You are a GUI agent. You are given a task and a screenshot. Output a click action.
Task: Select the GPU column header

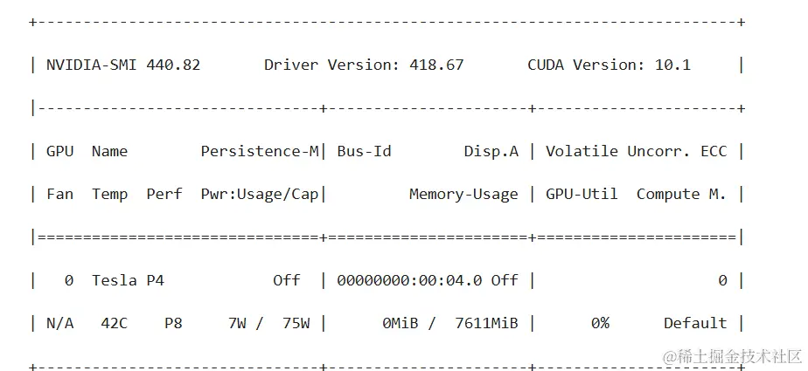(x=59, y=151)
